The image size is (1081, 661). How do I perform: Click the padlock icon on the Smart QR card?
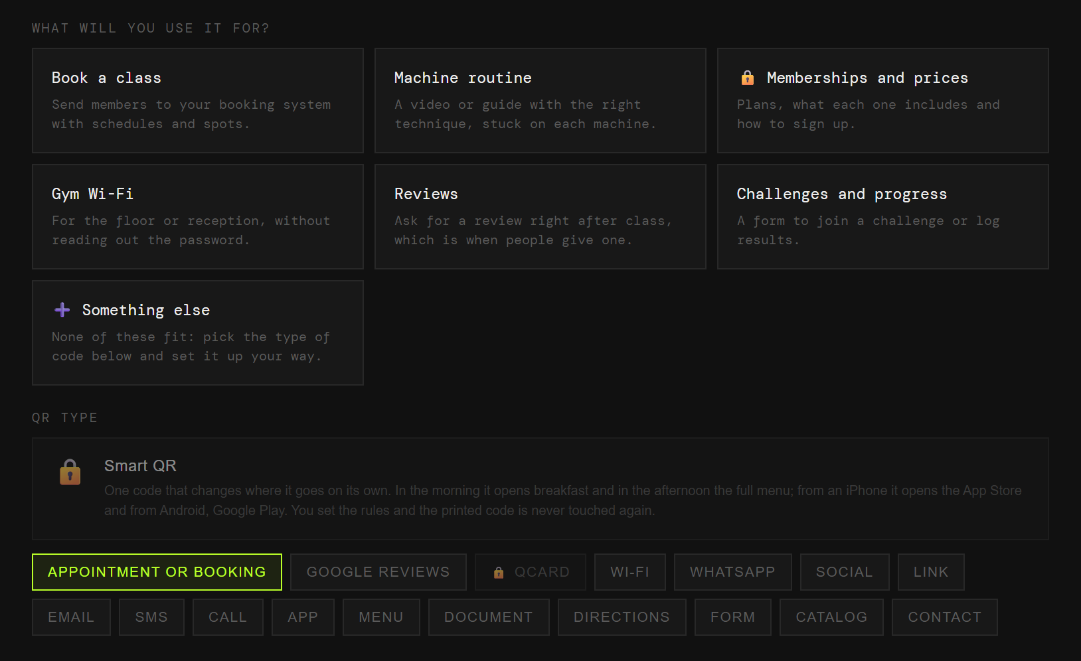coord(70,472)
